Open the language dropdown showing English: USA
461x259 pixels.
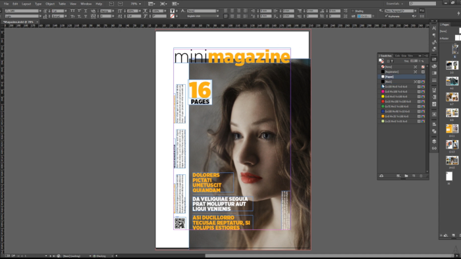[x=203, y=16]
